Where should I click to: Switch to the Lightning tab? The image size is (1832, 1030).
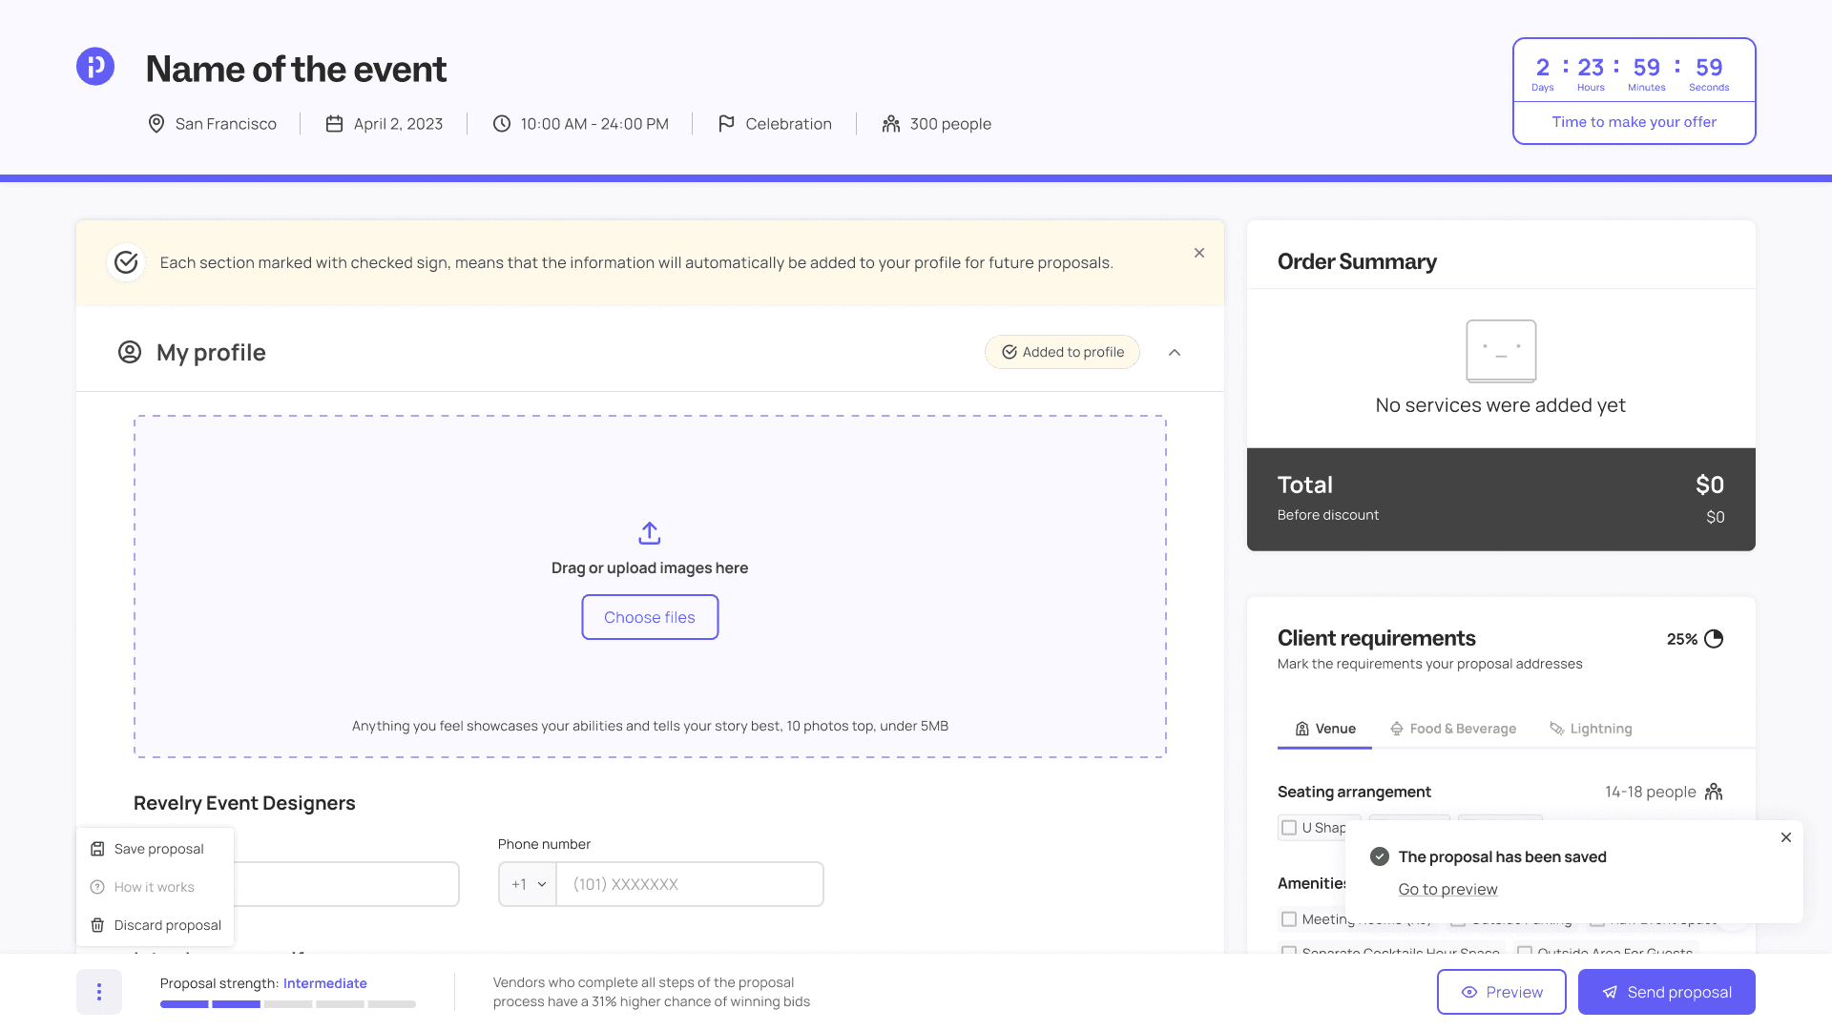pos(1591,729)
